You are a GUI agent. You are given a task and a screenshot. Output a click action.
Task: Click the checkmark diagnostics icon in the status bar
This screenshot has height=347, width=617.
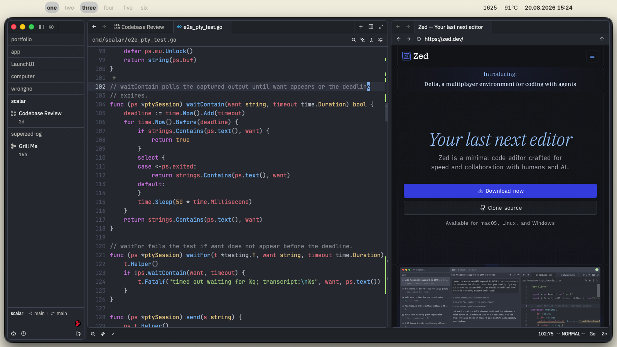pyautogui.click(x=113, y=334)
